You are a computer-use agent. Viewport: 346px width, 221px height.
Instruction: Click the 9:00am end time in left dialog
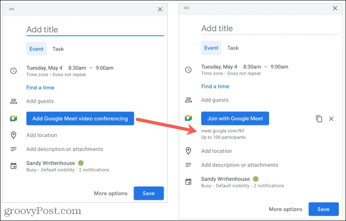click(104, 68)
